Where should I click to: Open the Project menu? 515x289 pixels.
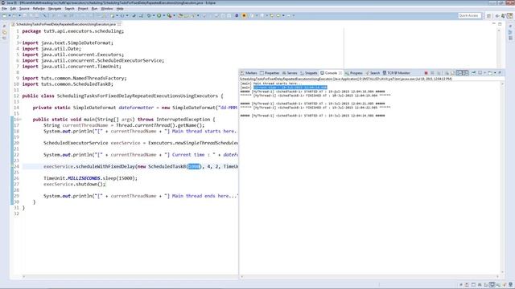(82, 9)
